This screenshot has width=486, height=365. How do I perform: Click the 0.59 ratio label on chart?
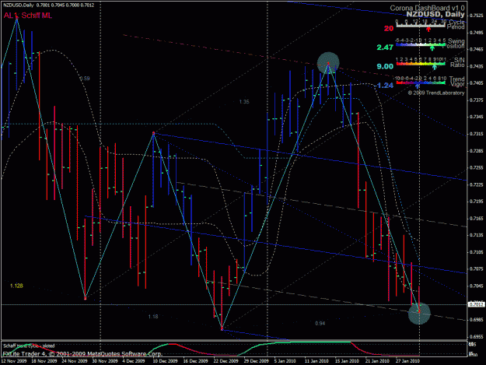pyautogui.click(x=85, y=79)
